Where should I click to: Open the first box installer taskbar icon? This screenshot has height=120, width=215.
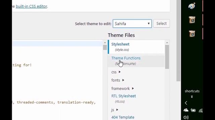pos(192,20)
